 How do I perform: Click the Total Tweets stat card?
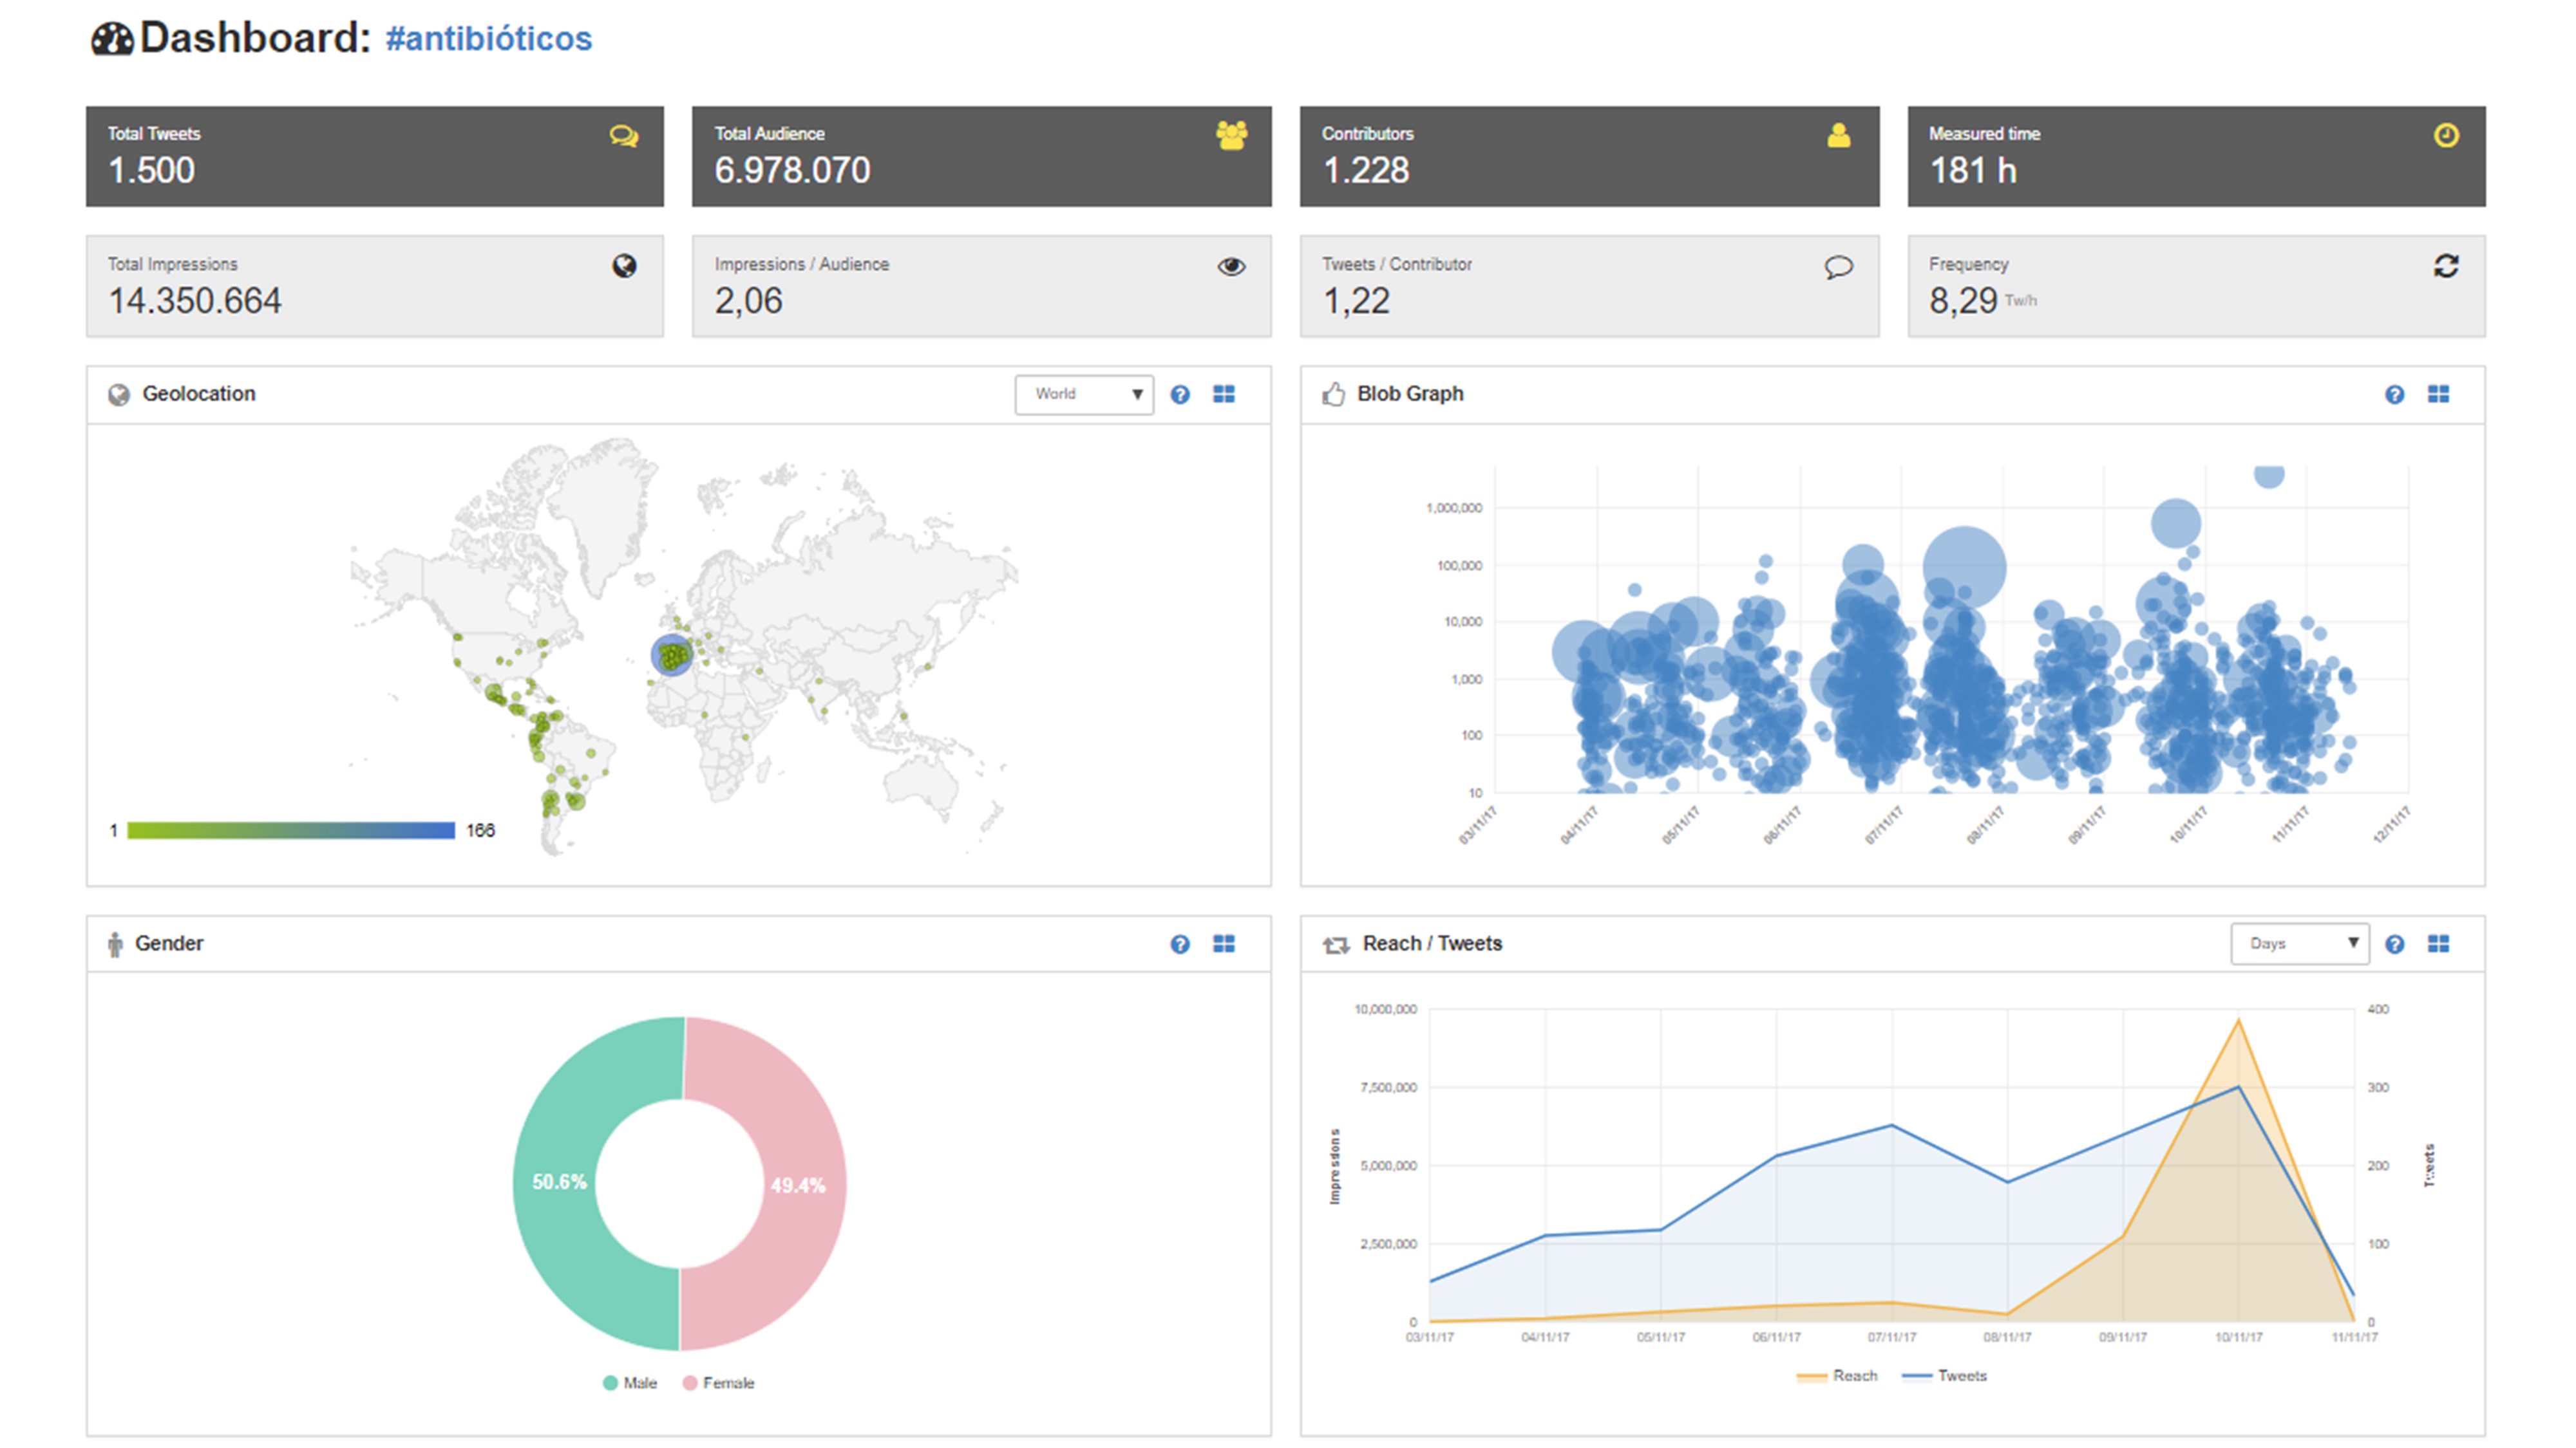[374, 157]
